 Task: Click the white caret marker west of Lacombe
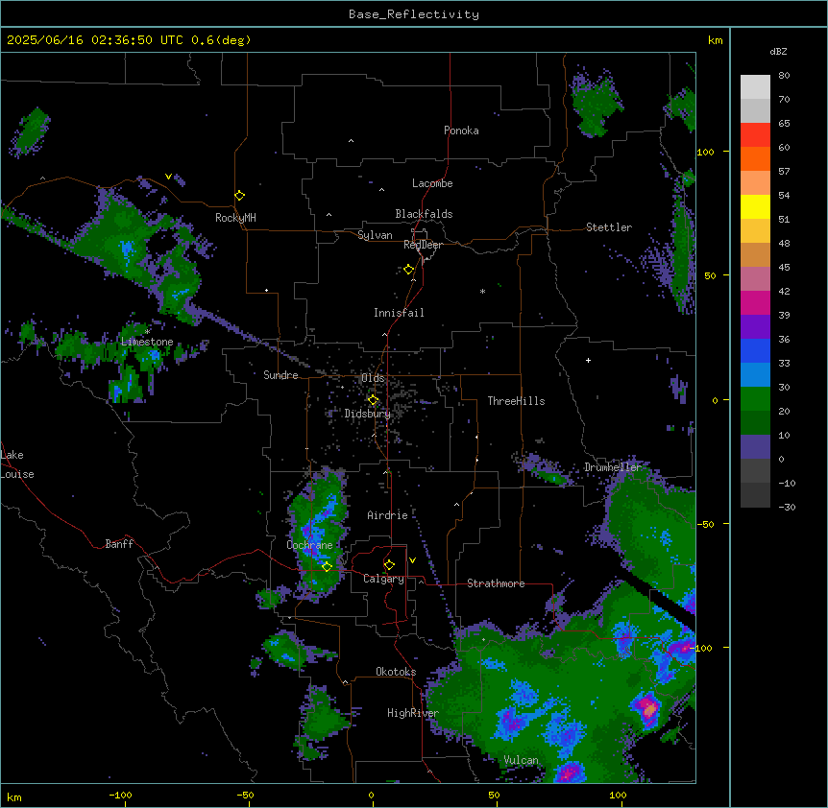[381, 189]
